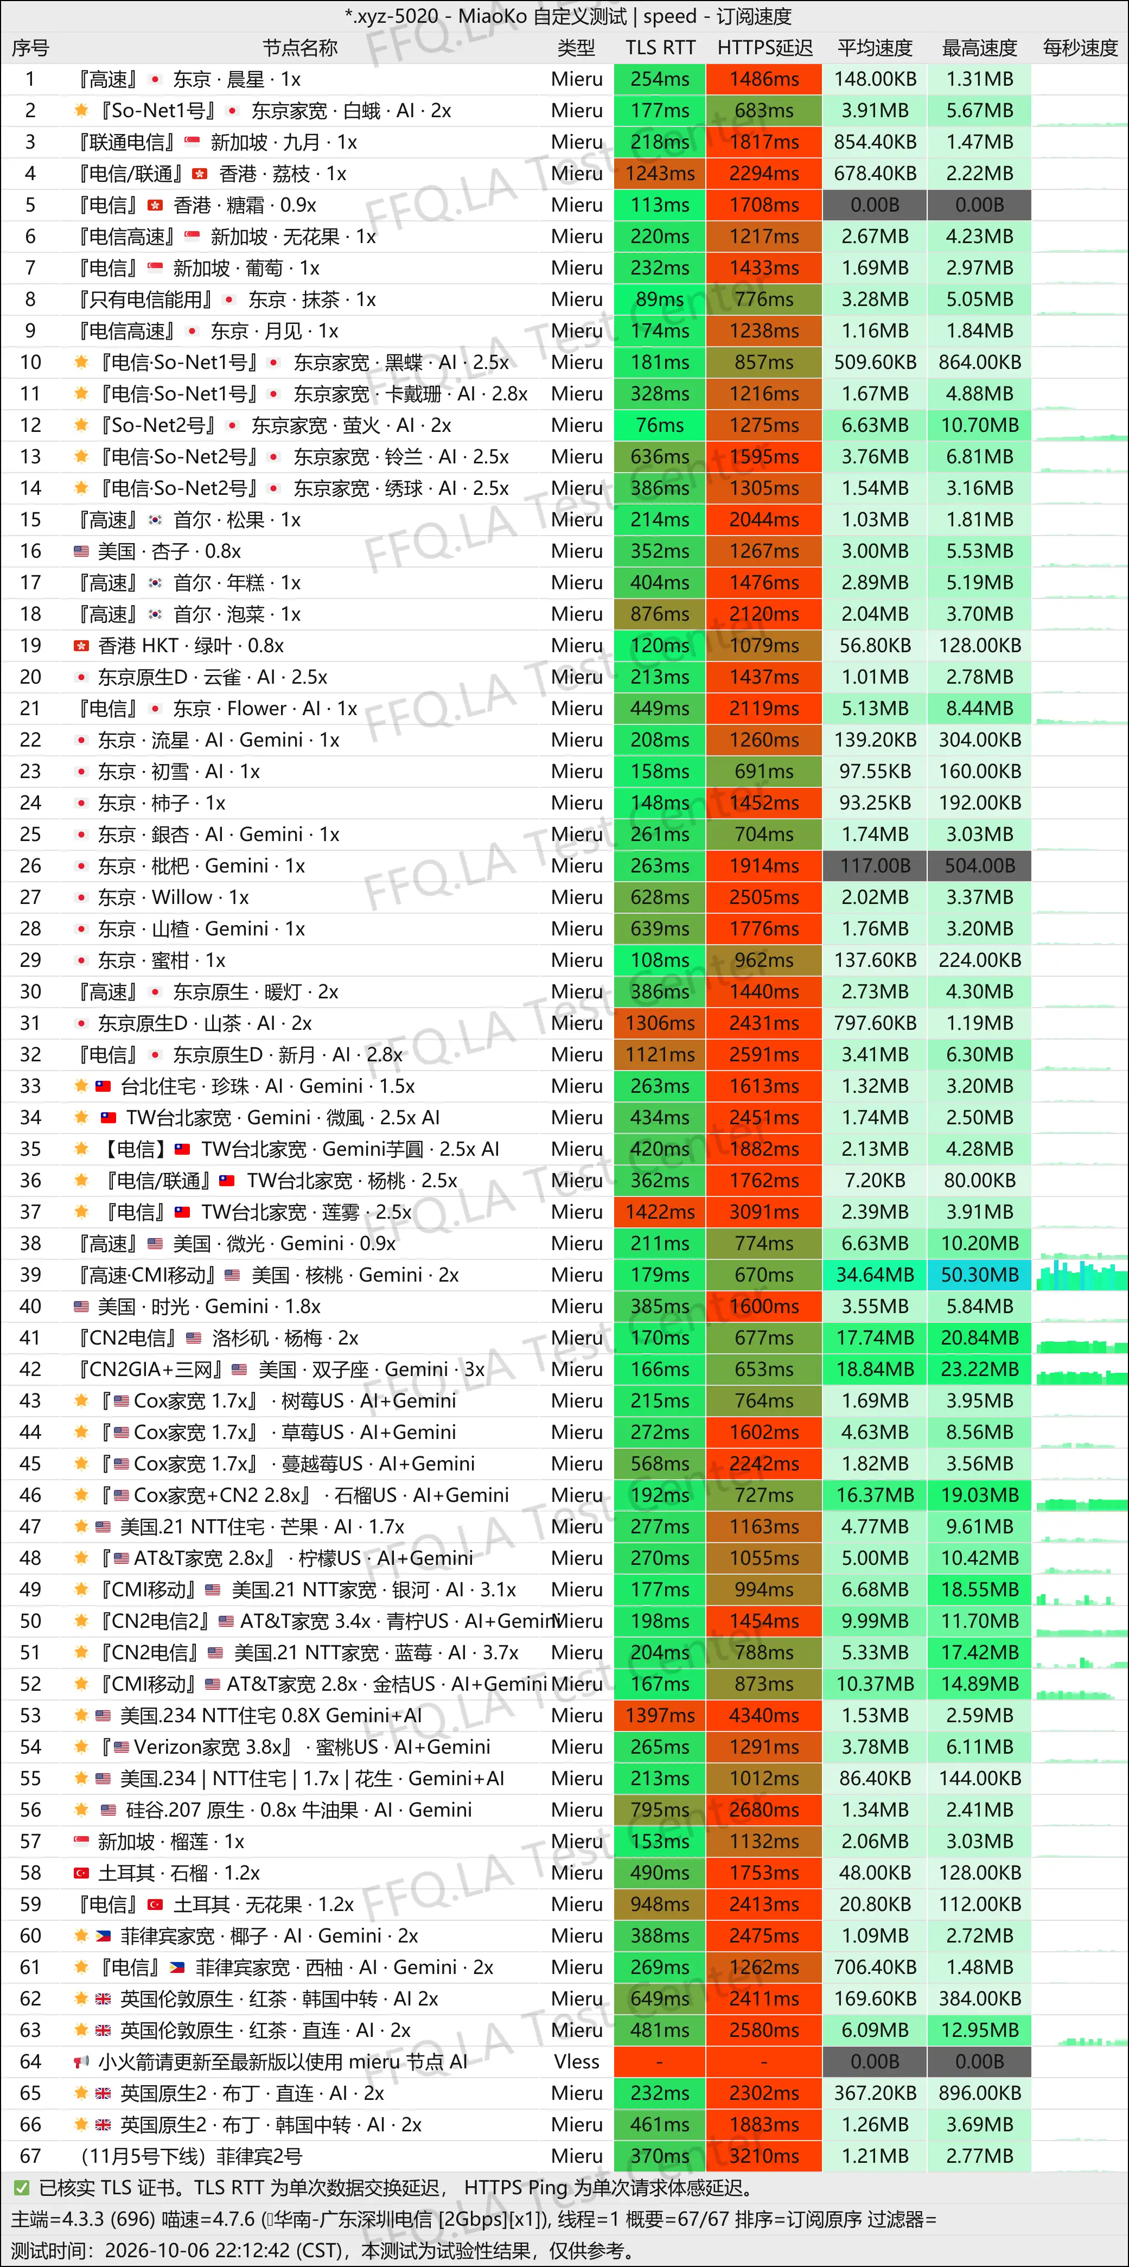The width and height of the screenshot is (1129, 2267).
Task: Click the Singapore flag before 新加坡·榴莲
Action: [x=81, y=1842]
